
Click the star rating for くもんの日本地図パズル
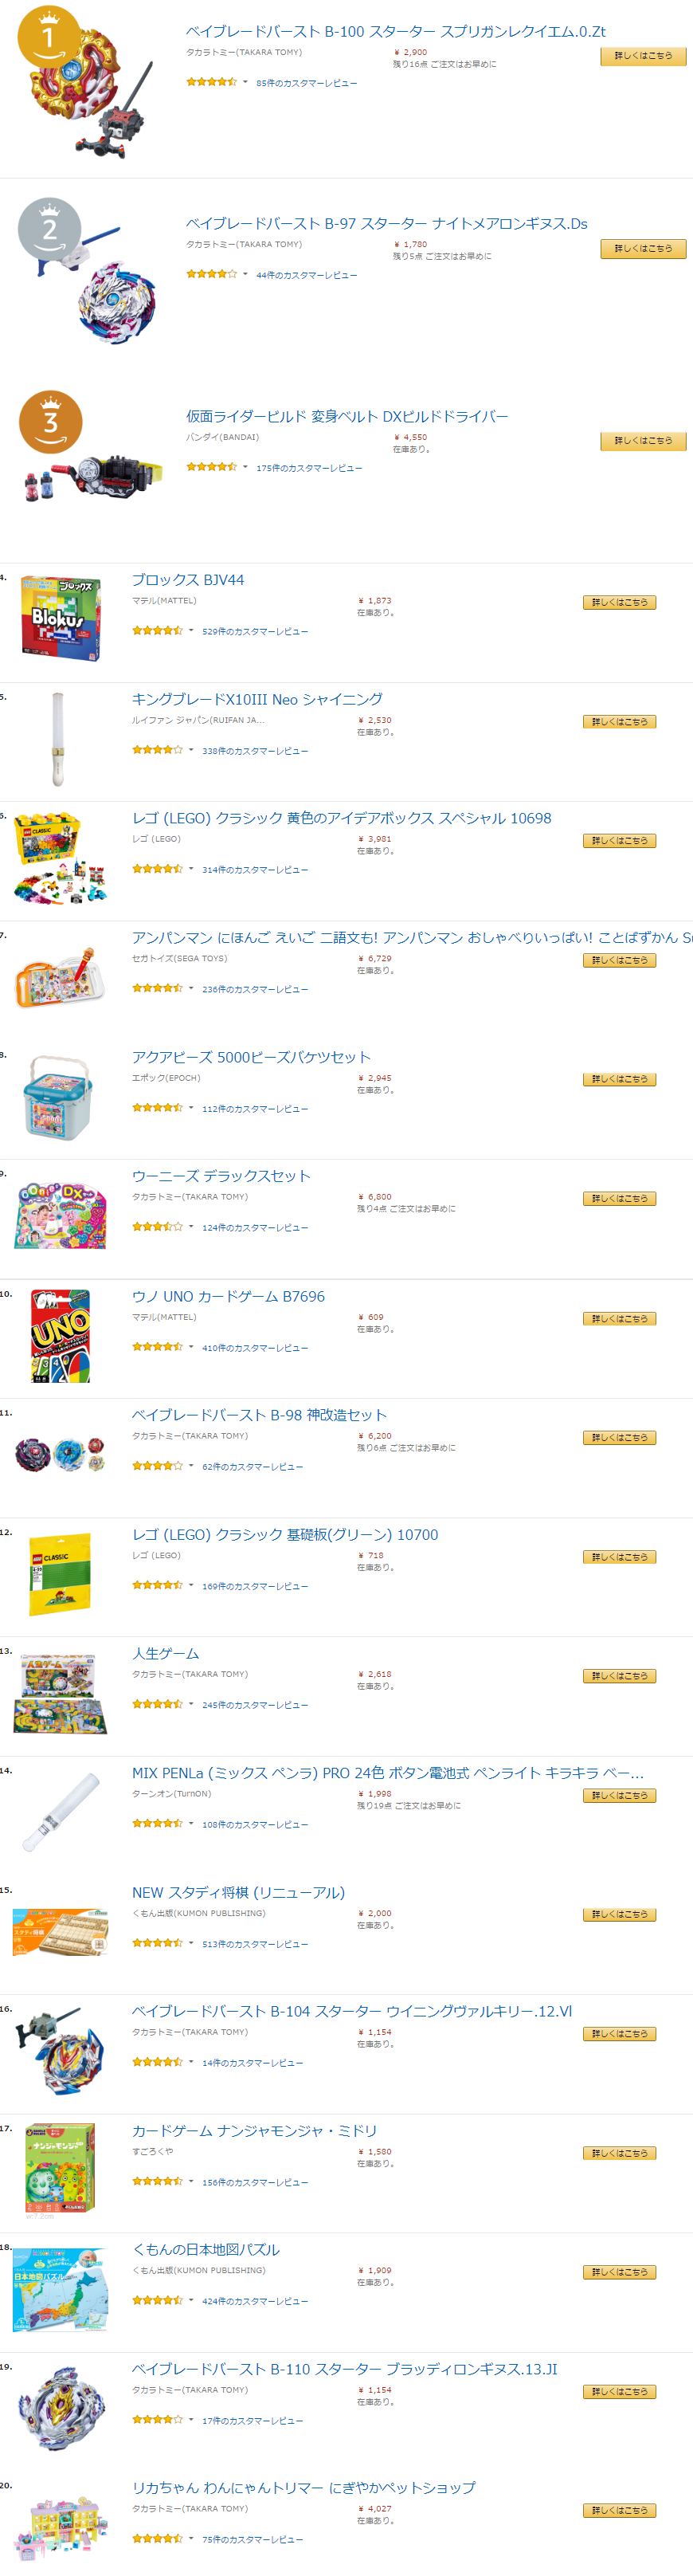coord(157,2300)
